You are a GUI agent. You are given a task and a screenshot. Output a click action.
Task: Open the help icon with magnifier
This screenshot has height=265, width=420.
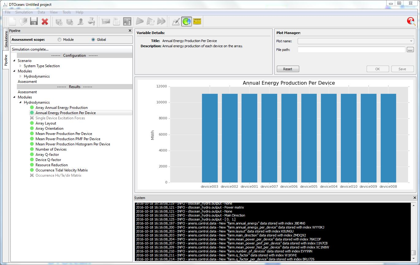[411, 21]
